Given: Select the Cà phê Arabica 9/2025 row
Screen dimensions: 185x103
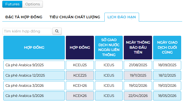Looking at the screenshot, I should 34,65.
